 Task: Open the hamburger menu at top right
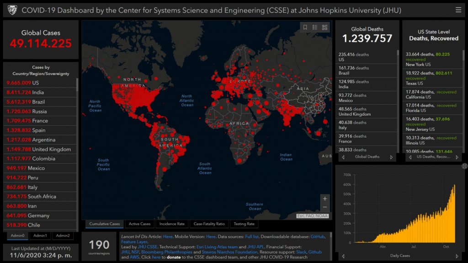coord(458,10)
